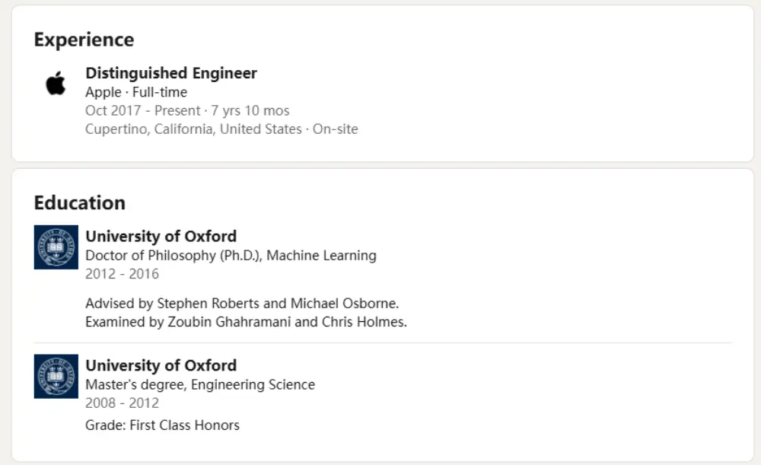Open Oxford logo beside the Ph.D. entry

tap(56, 247)
